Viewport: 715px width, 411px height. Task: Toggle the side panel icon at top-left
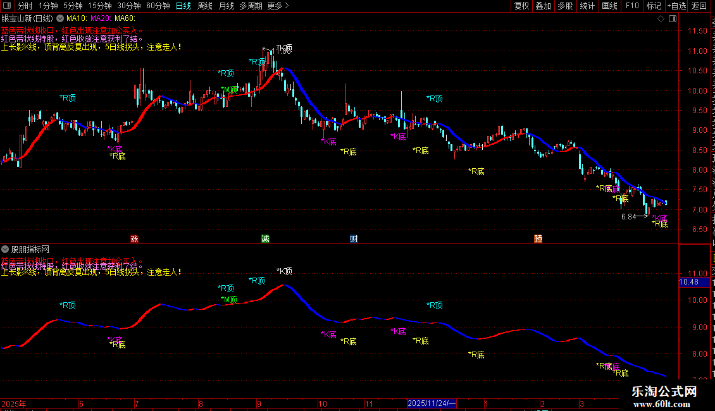pyautogui.click(x=7, y=6)
